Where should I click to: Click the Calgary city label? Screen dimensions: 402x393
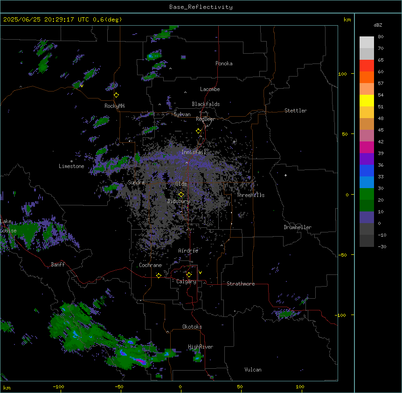pos(186,281)
